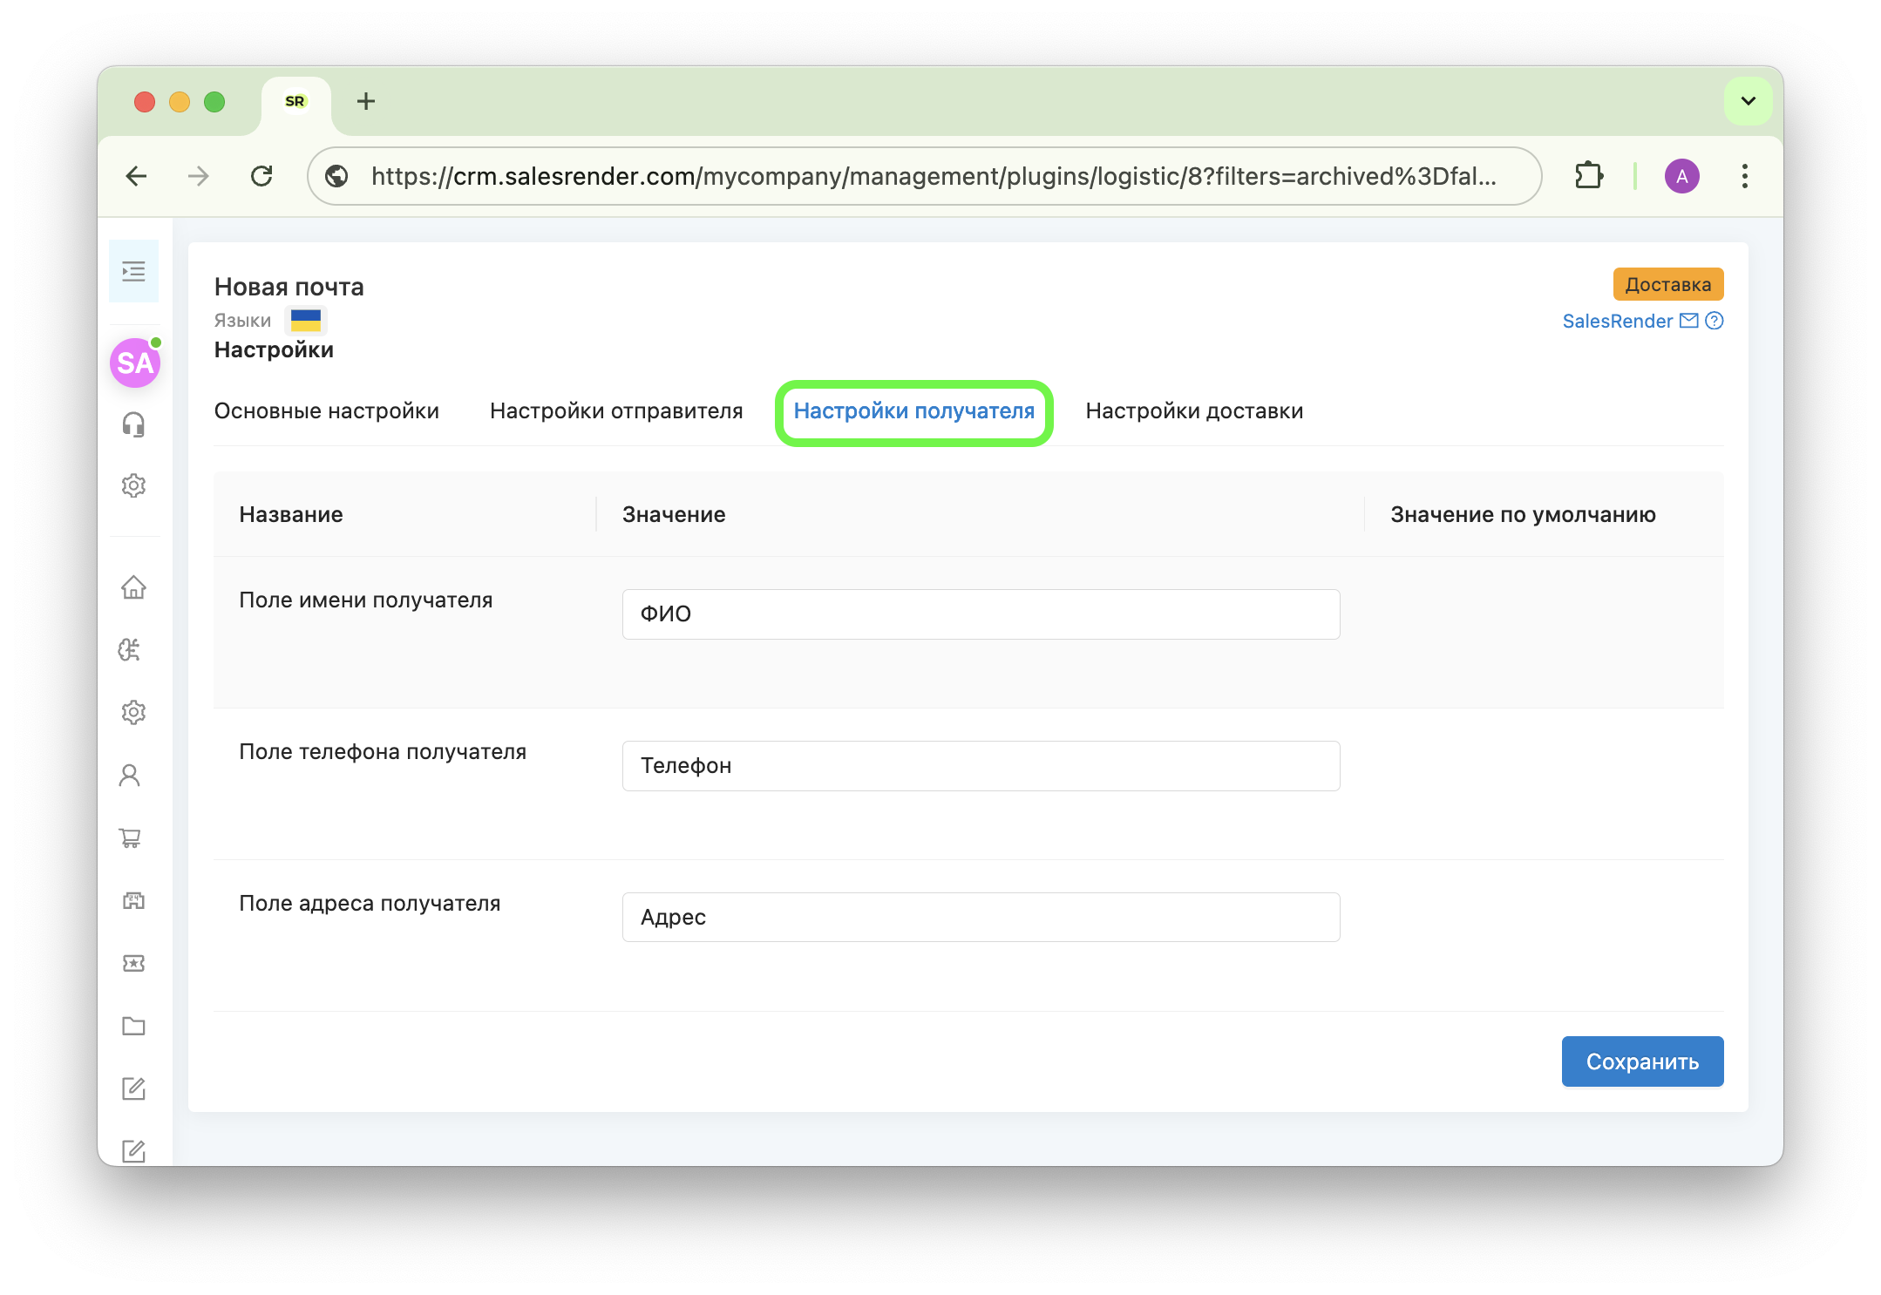This screenshot has width=1881, height=1295.
Task: Switch to Основные настройки tab
Action: point(327,411)
